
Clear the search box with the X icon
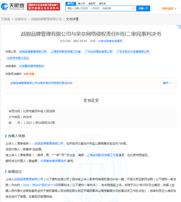(134, 8)
